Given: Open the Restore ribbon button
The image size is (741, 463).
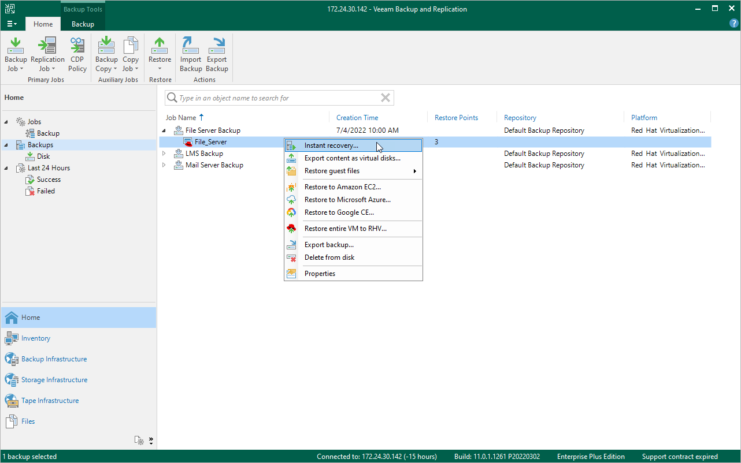Looking at the screenshot, I should [x=160, y=55].
